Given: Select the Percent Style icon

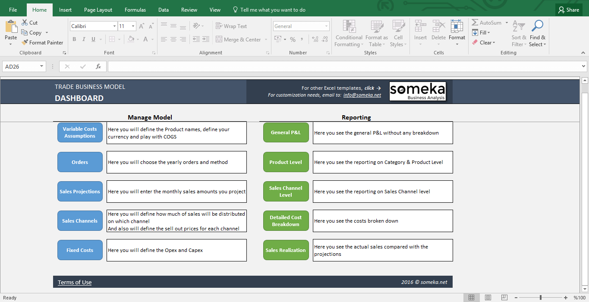Looking at the screenshot, I should point(293,39).
